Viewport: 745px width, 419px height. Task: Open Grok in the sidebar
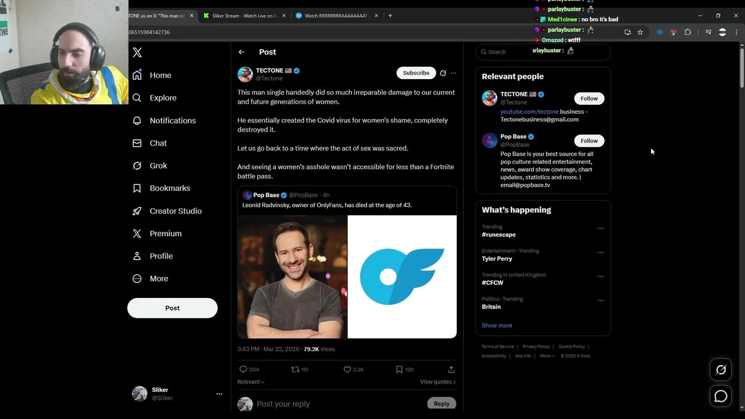pos(150,166)
